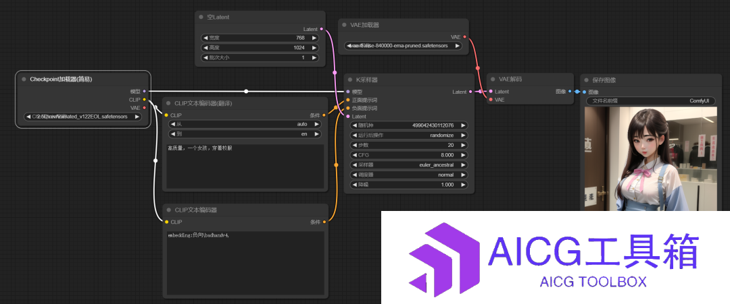Collapse the 空Latent node via its title dot

[201, 17]
